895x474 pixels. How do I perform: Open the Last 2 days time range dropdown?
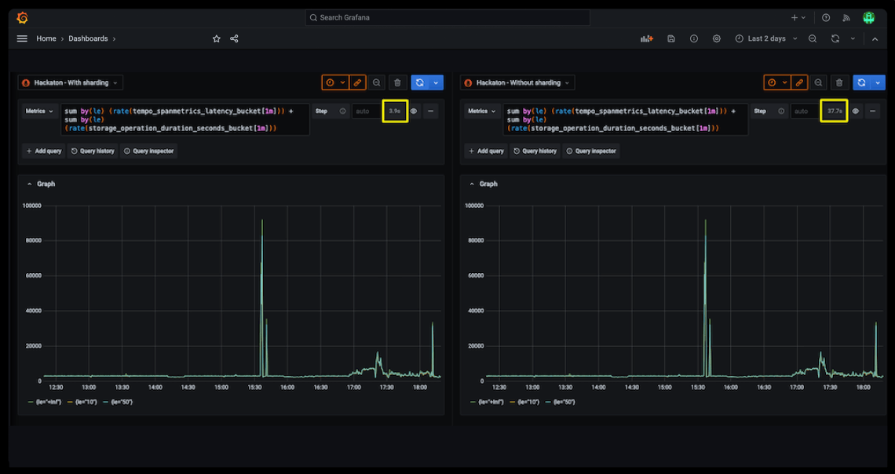tap(767, 38)
